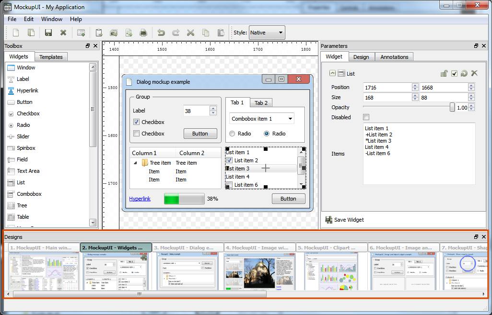Click the Button in the Group box
492x315 pixels.
point(200,134)
